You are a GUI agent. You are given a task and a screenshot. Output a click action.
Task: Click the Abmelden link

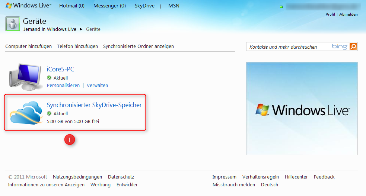(348, 15)
